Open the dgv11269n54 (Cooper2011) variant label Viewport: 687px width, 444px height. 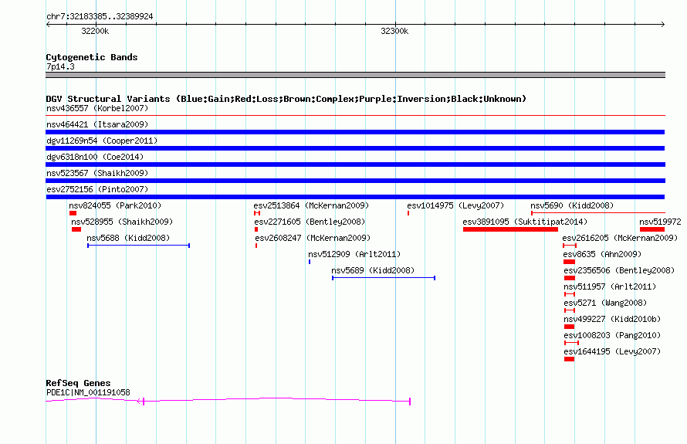[x=102, y=141]
